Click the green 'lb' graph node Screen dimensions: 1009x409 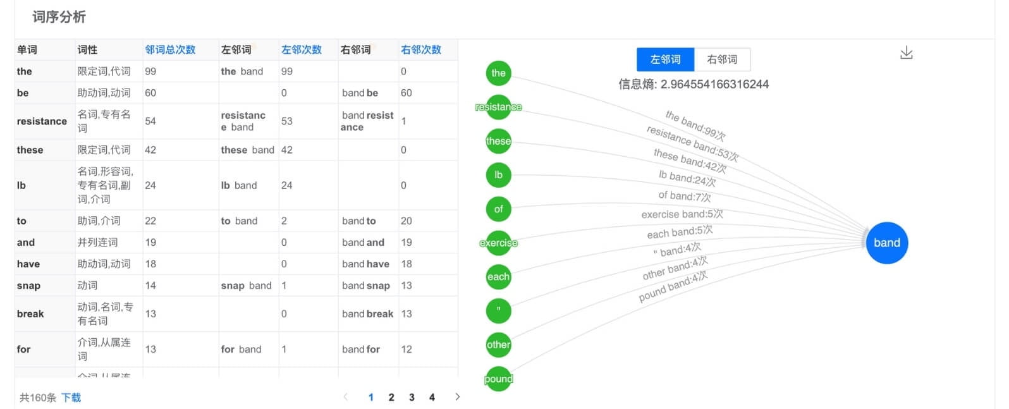point(498,175)
